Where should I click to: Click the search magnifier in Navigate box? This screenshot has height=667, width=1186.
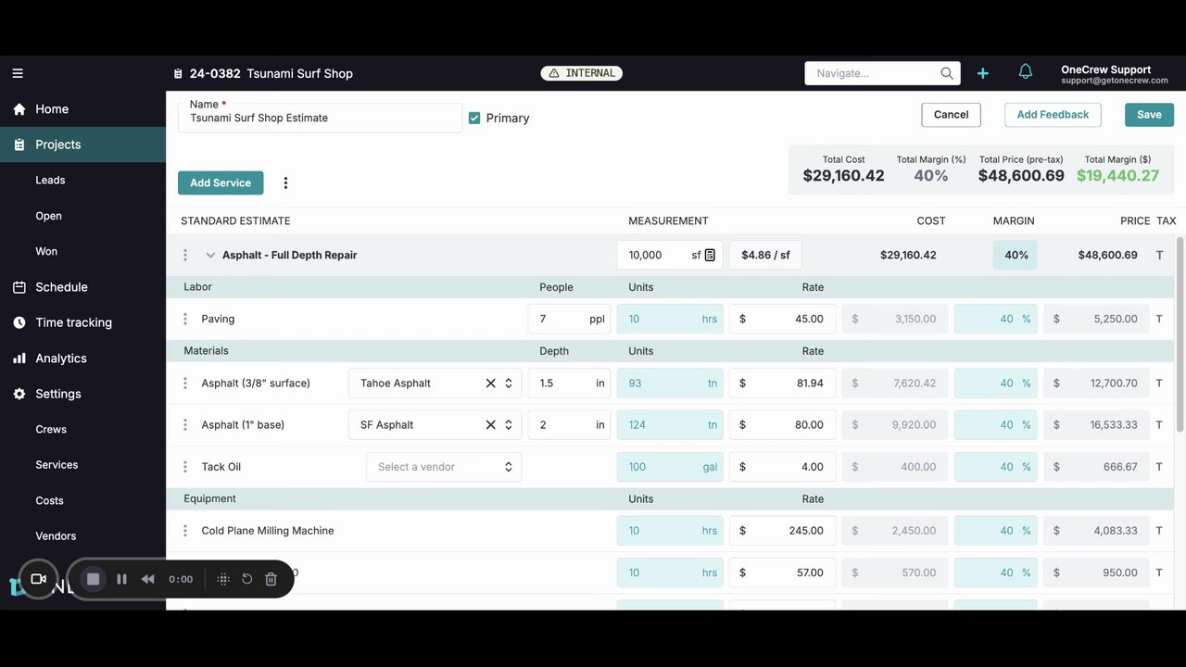[946, 73]
